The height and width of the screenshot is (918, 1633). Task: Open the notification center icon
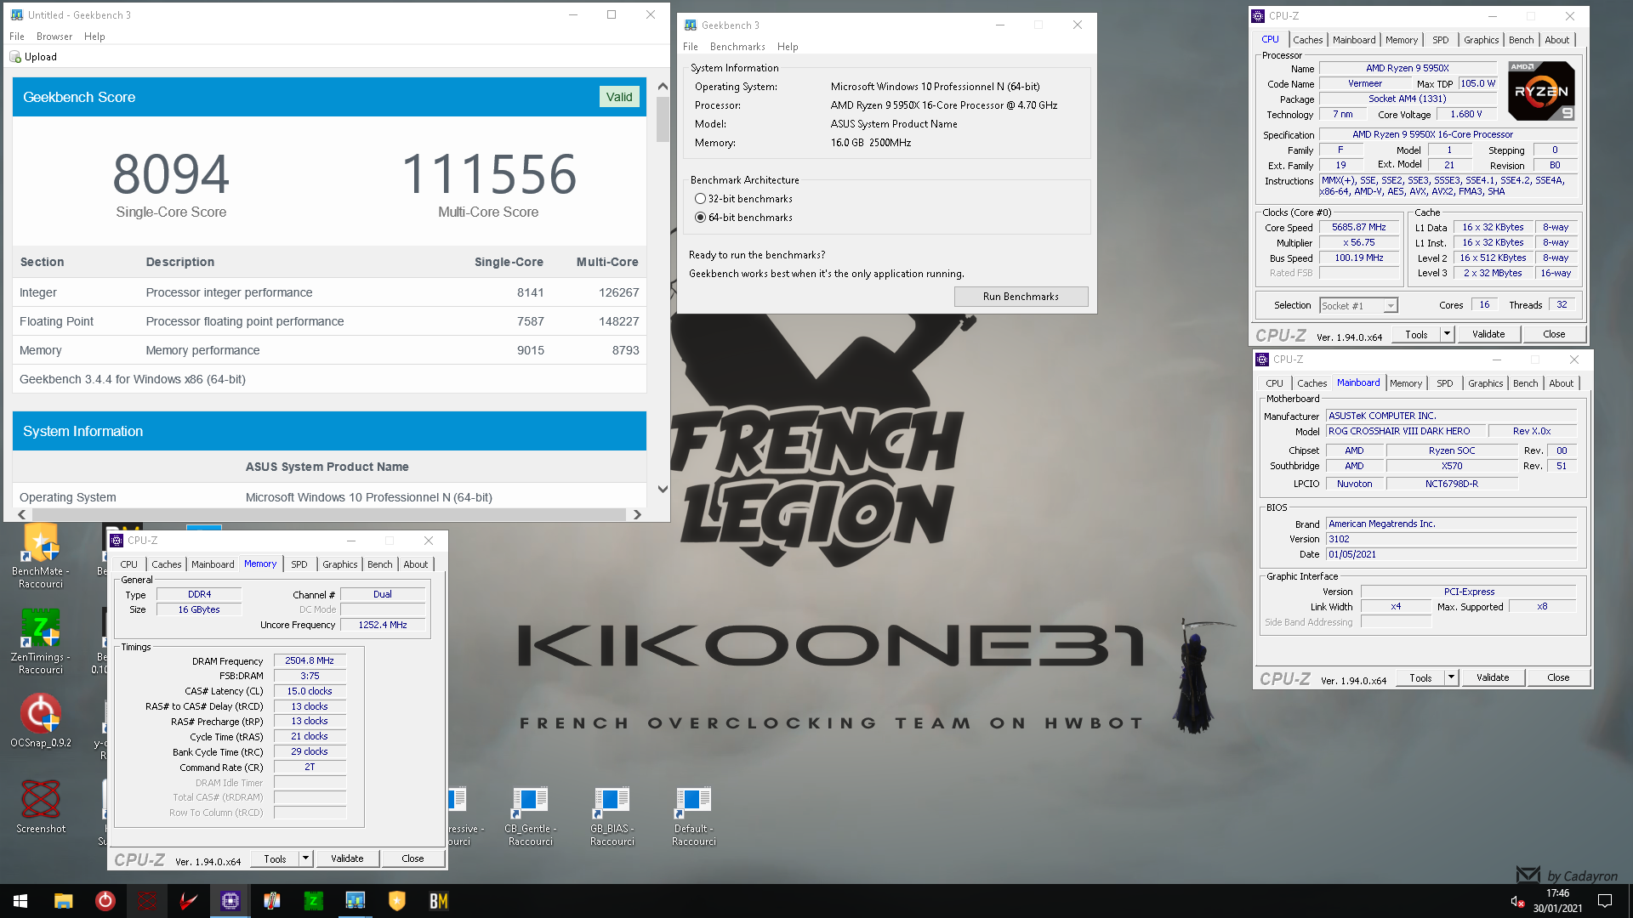[x=1605, y=901]
